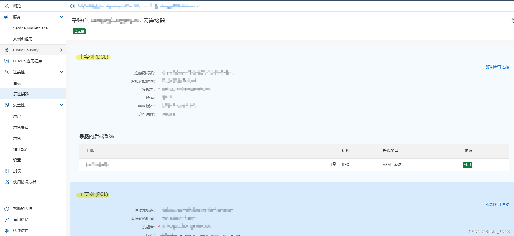Select 云连接器 in sidebar
The width and height of the screenshot is (514, 236).
[x=33, y=94]
